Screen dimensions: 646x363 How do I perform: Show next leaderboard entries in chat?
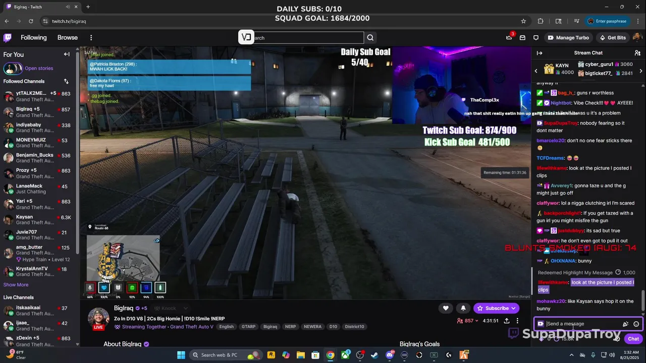[x=641, y=71]
